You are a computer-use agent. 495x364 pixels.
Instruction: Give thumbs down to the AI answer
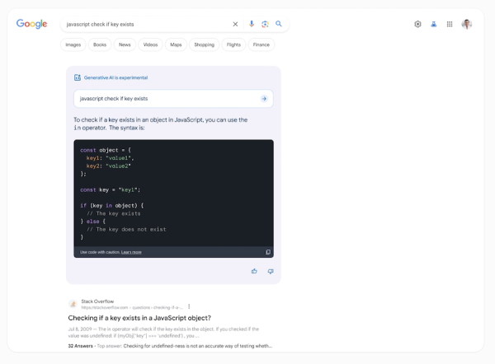[270, 271]
